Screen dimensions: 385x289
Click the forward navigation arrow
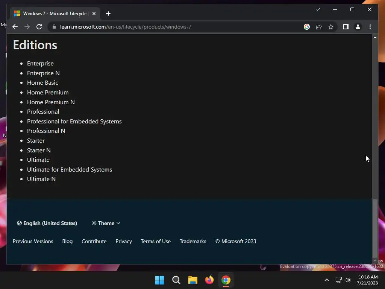click(27, 27)
